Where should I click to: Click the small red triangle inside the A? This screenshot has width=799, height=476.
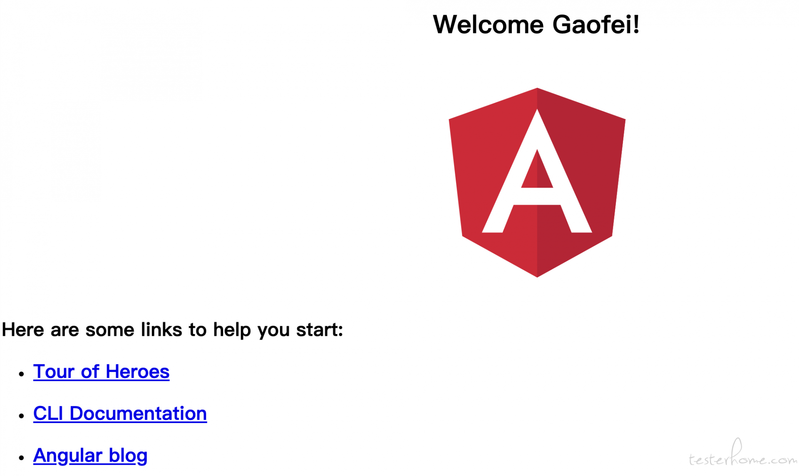click(x=537, y=173)
